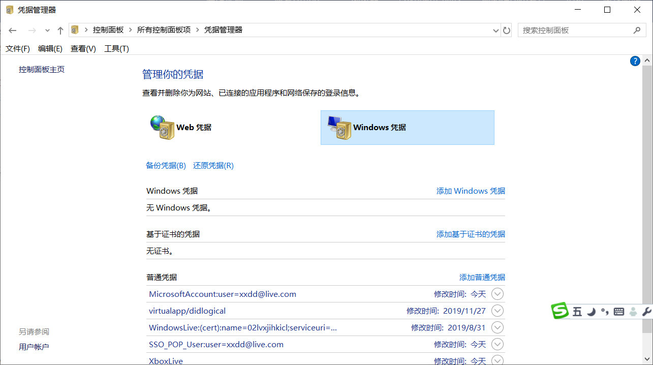Expand MicrosoftAccount:user=xxdd@live.com credential details
The height and width of the screenshot is (365, 653).
pyautogui.click(x=497, y=293)
